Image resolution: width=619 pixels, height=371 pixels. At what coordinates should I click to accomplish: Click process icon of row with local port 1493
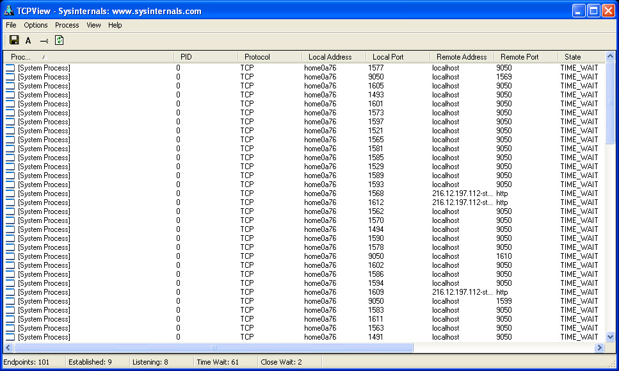(10, 95)
